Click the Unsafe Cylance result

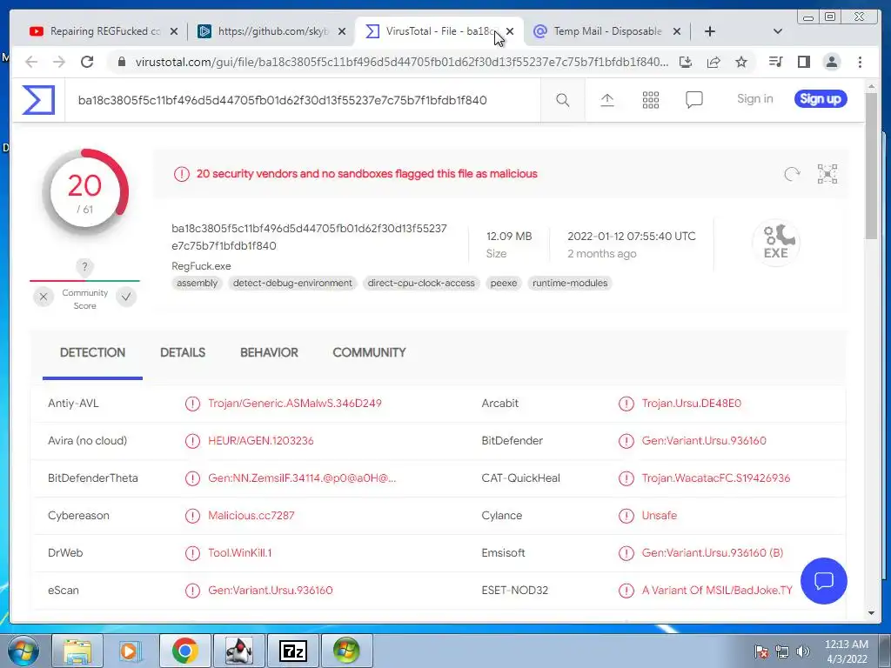(660, 515)
